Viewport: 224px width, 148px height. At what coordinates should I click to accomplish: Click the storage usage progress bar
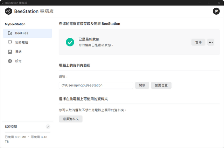click(x=28, y=132)
